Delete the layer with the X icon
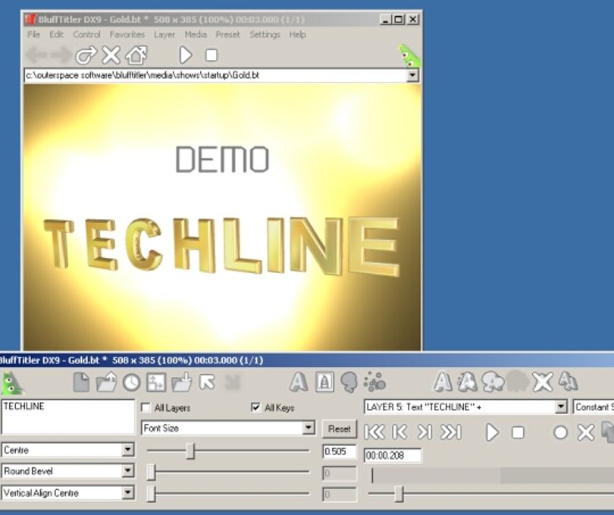614x515 pixels. 543,382
